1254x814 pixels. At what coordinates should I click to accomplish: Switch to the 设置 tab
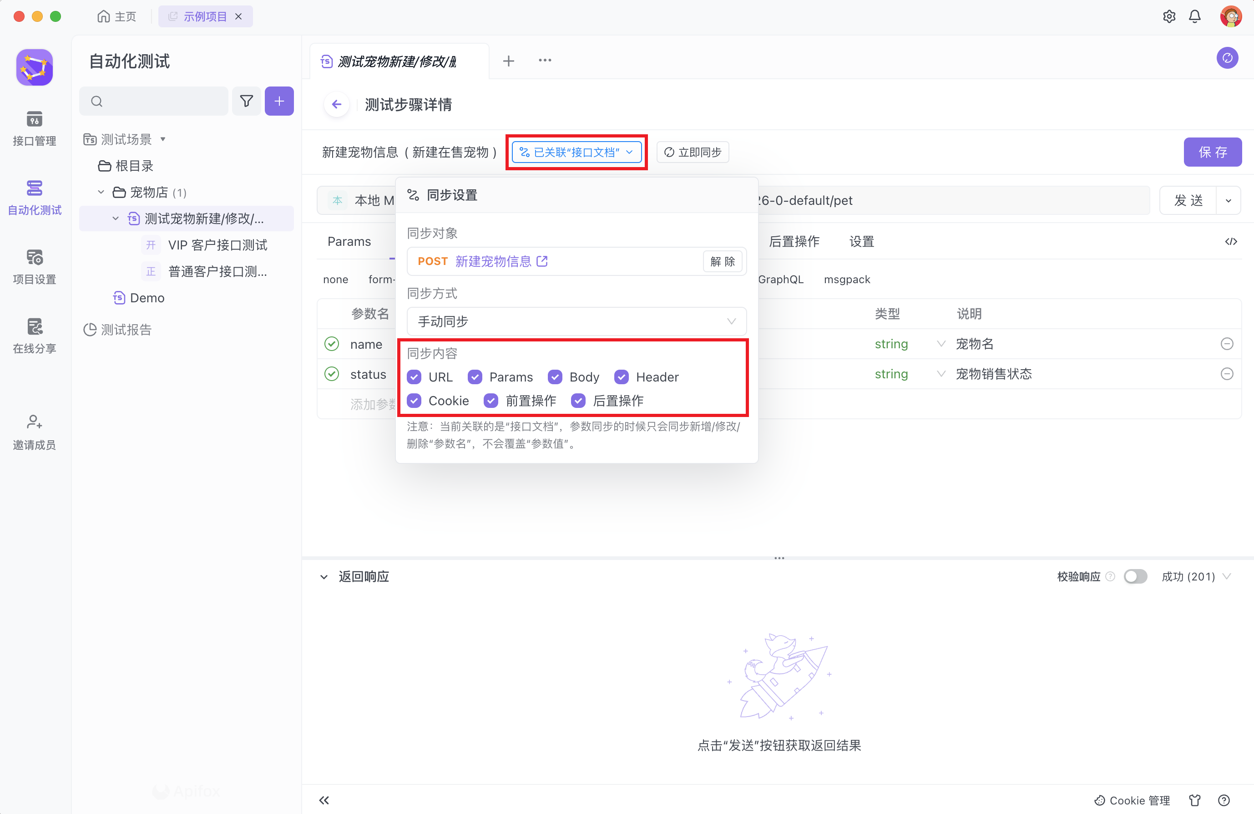pos(861,241)
